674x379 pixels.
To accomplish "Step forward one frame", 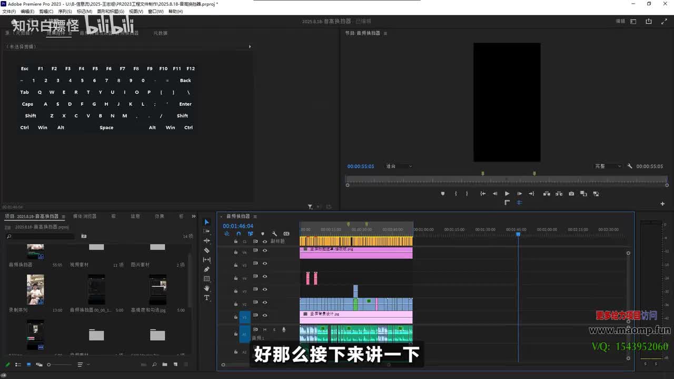I will (520, 194).
